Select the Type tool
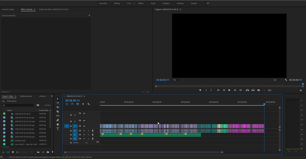 pyautogui.click(x=58, y=129)
